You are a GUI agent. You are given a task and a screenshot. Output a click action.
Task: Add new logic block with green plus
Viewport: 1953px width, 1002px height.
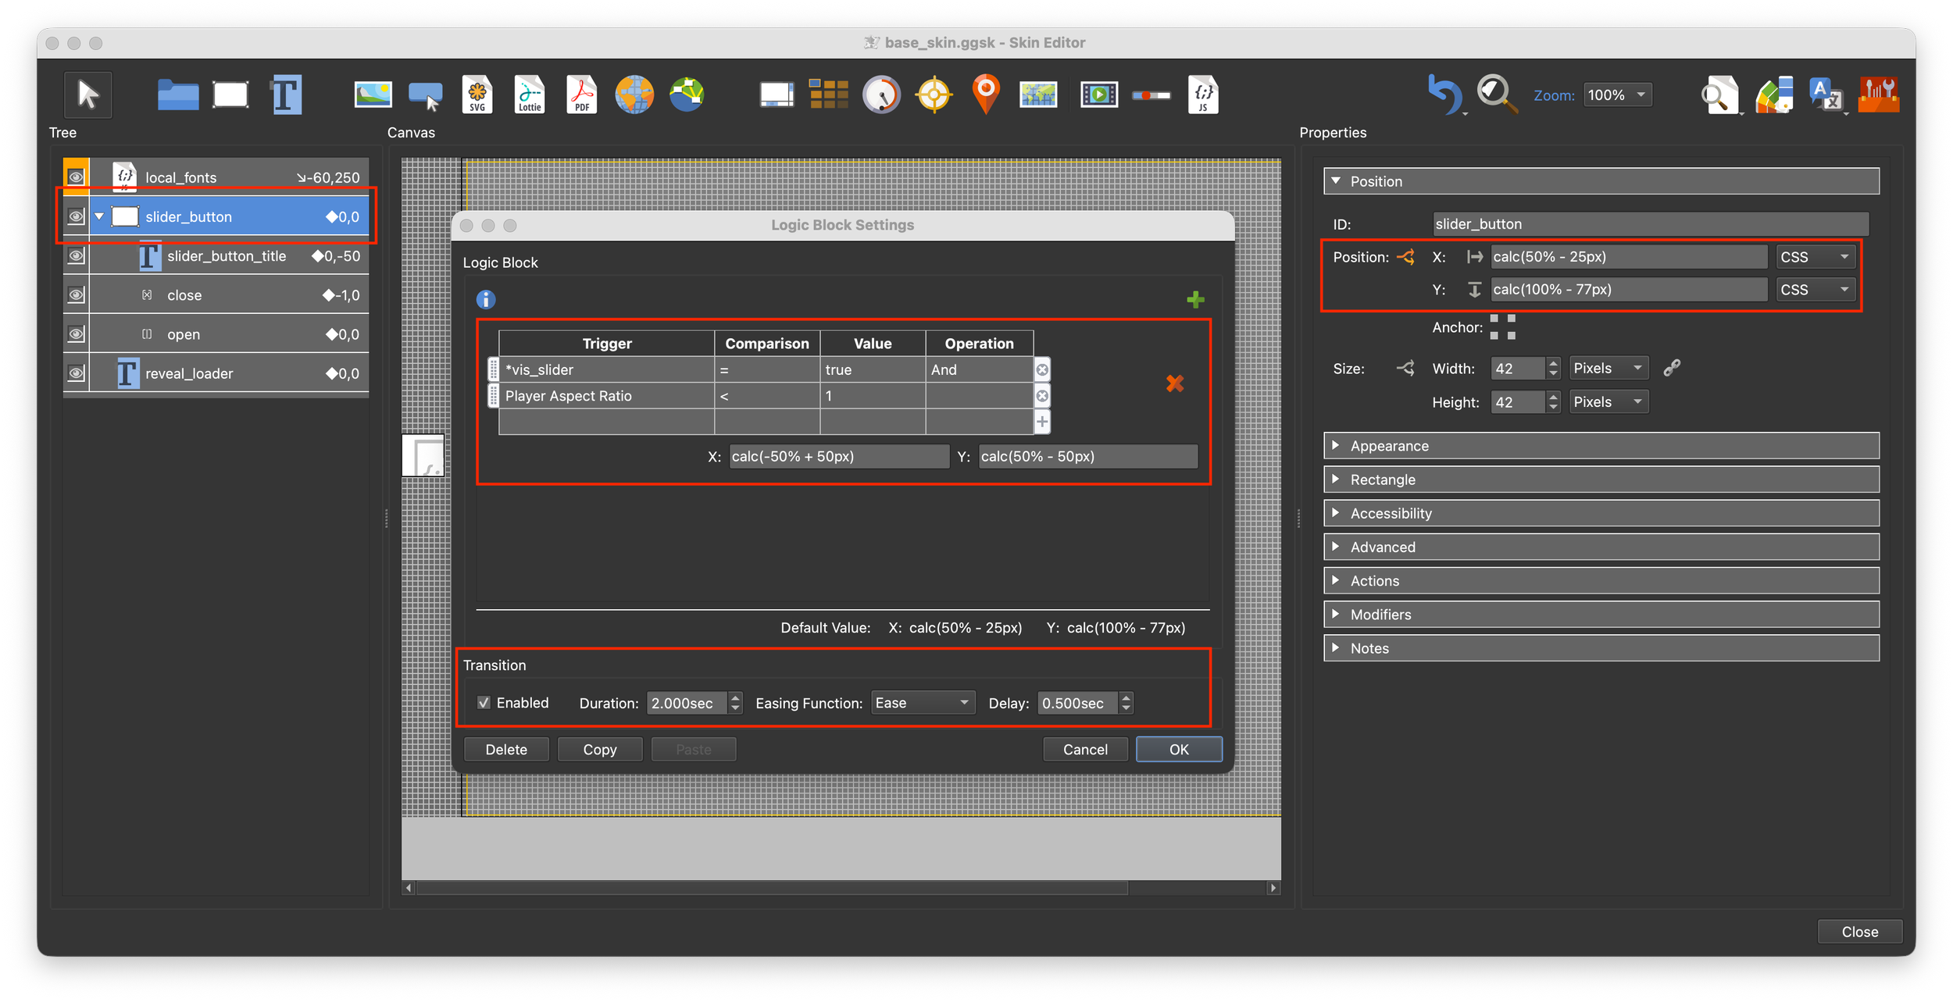click(x=1194, y=300)
